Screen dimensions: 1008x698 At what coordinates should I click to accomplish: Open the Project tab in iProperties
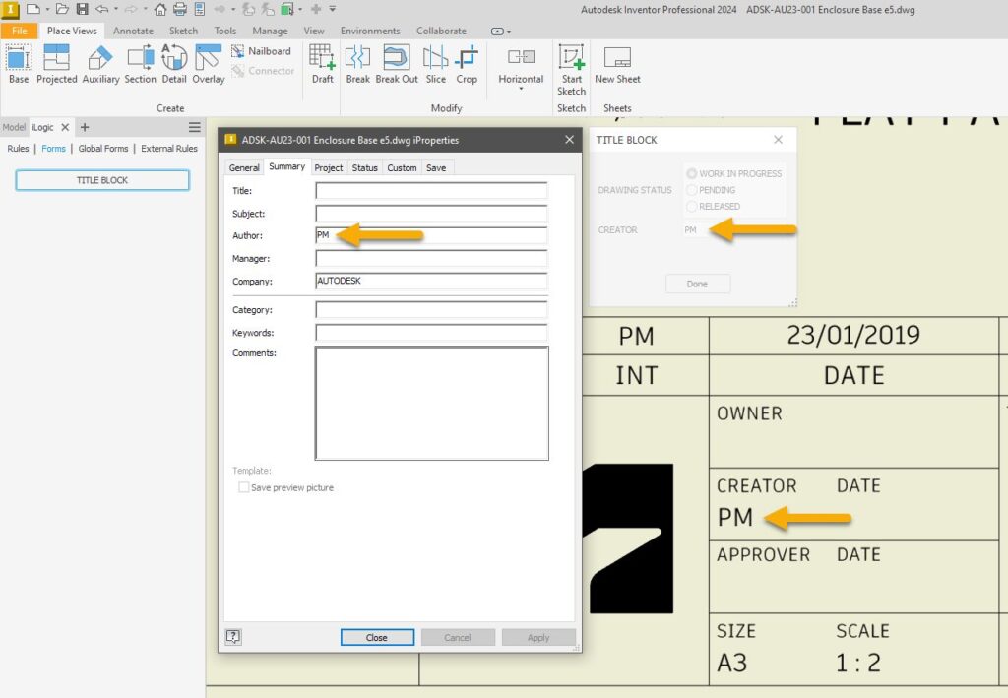(329, 167)
